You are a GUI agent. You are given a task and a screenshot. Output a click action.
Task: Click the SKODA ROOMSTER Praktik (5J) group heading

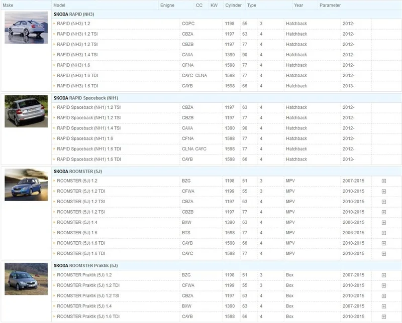click(x=85, y=266)
